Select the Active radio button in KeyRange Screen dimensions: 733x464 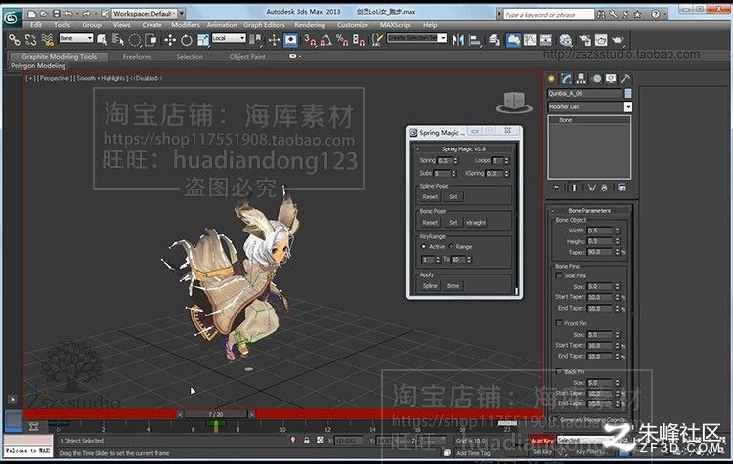click(x=423, y=247)
